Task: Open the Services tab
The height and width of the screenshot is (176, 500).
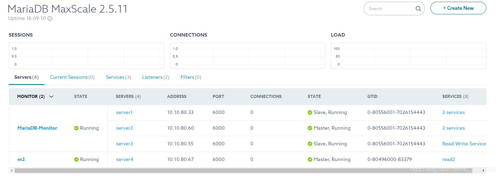Action: click(x=119, y=77)
